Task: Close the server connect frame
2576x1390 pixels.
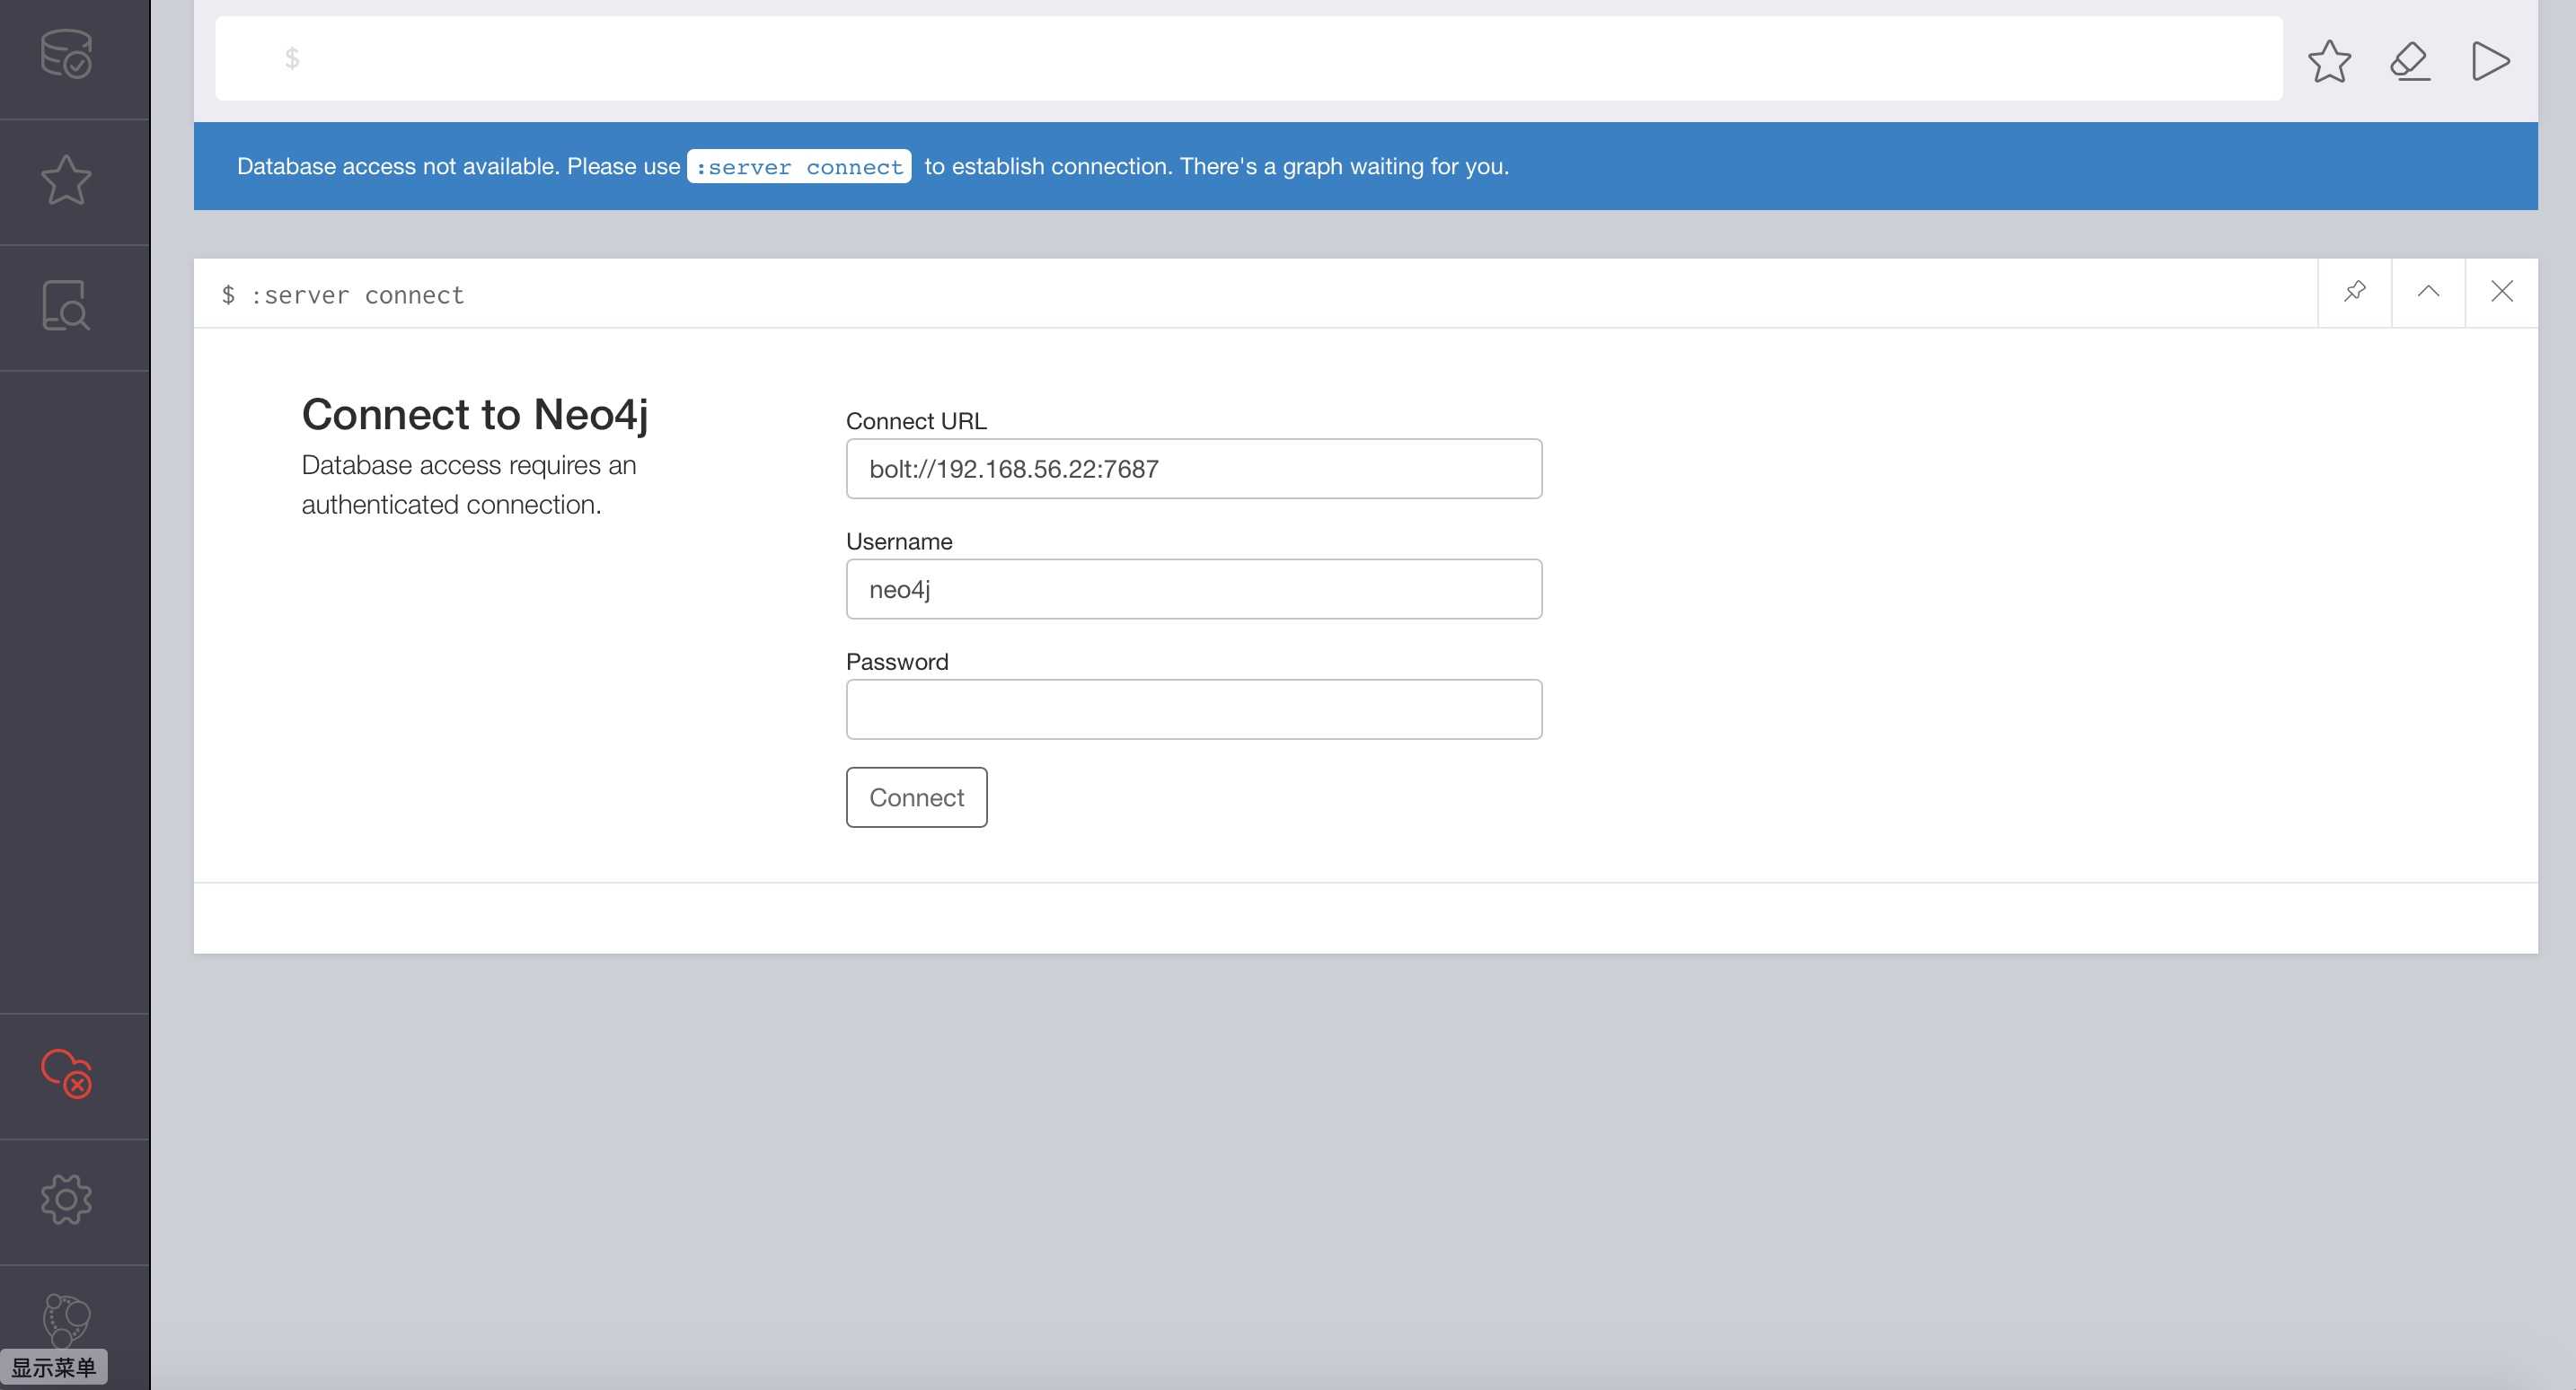Action: (2502, 292)
